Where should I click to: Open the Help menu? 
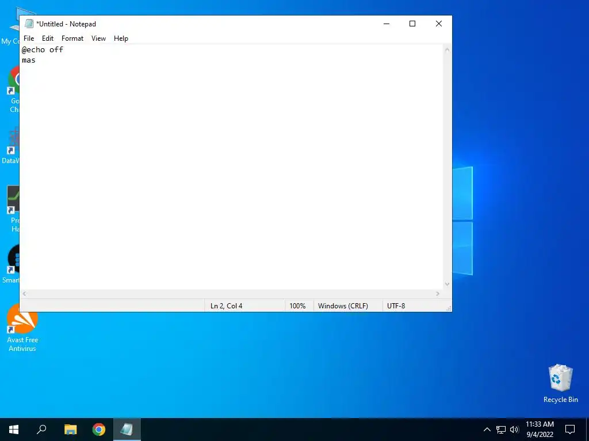point(121,38)
